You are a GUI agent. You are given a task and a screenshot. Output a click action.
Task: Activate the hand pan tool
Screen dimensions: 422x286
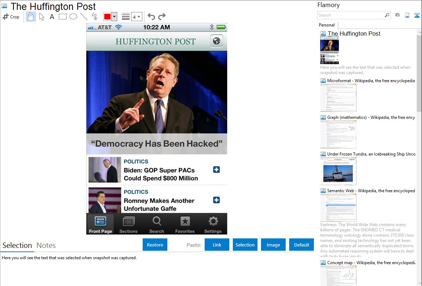31,17
